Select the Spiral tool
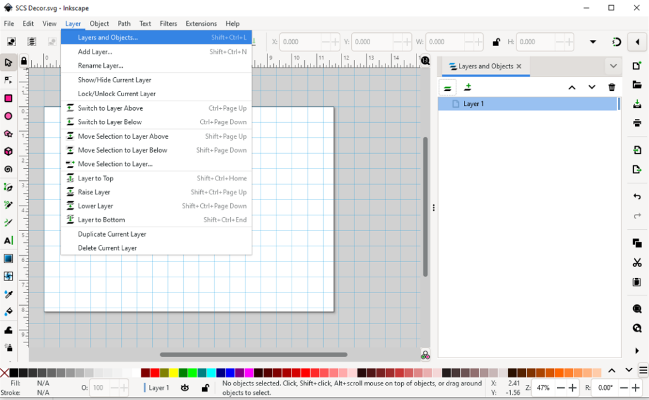 pyautogui.click(x=8, y=169)
